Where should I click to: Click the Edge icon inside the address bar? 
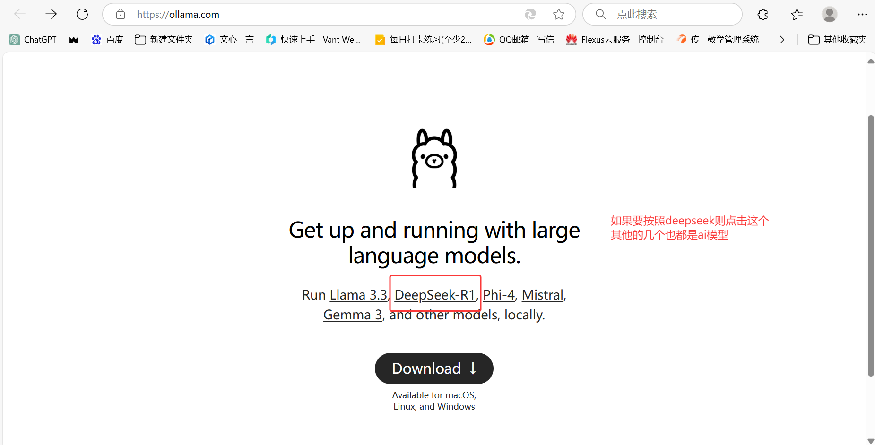coord(530,14)
